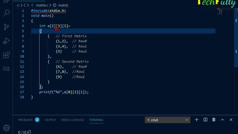Select the TERMINAL tab
238x134 pixels.
(96, 120)
